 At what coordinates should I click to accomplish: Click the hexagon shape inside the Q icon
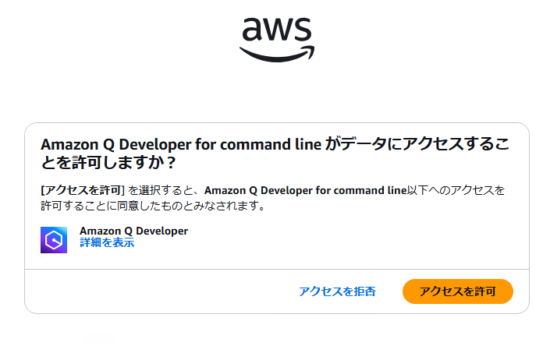(x=54, y=240)
